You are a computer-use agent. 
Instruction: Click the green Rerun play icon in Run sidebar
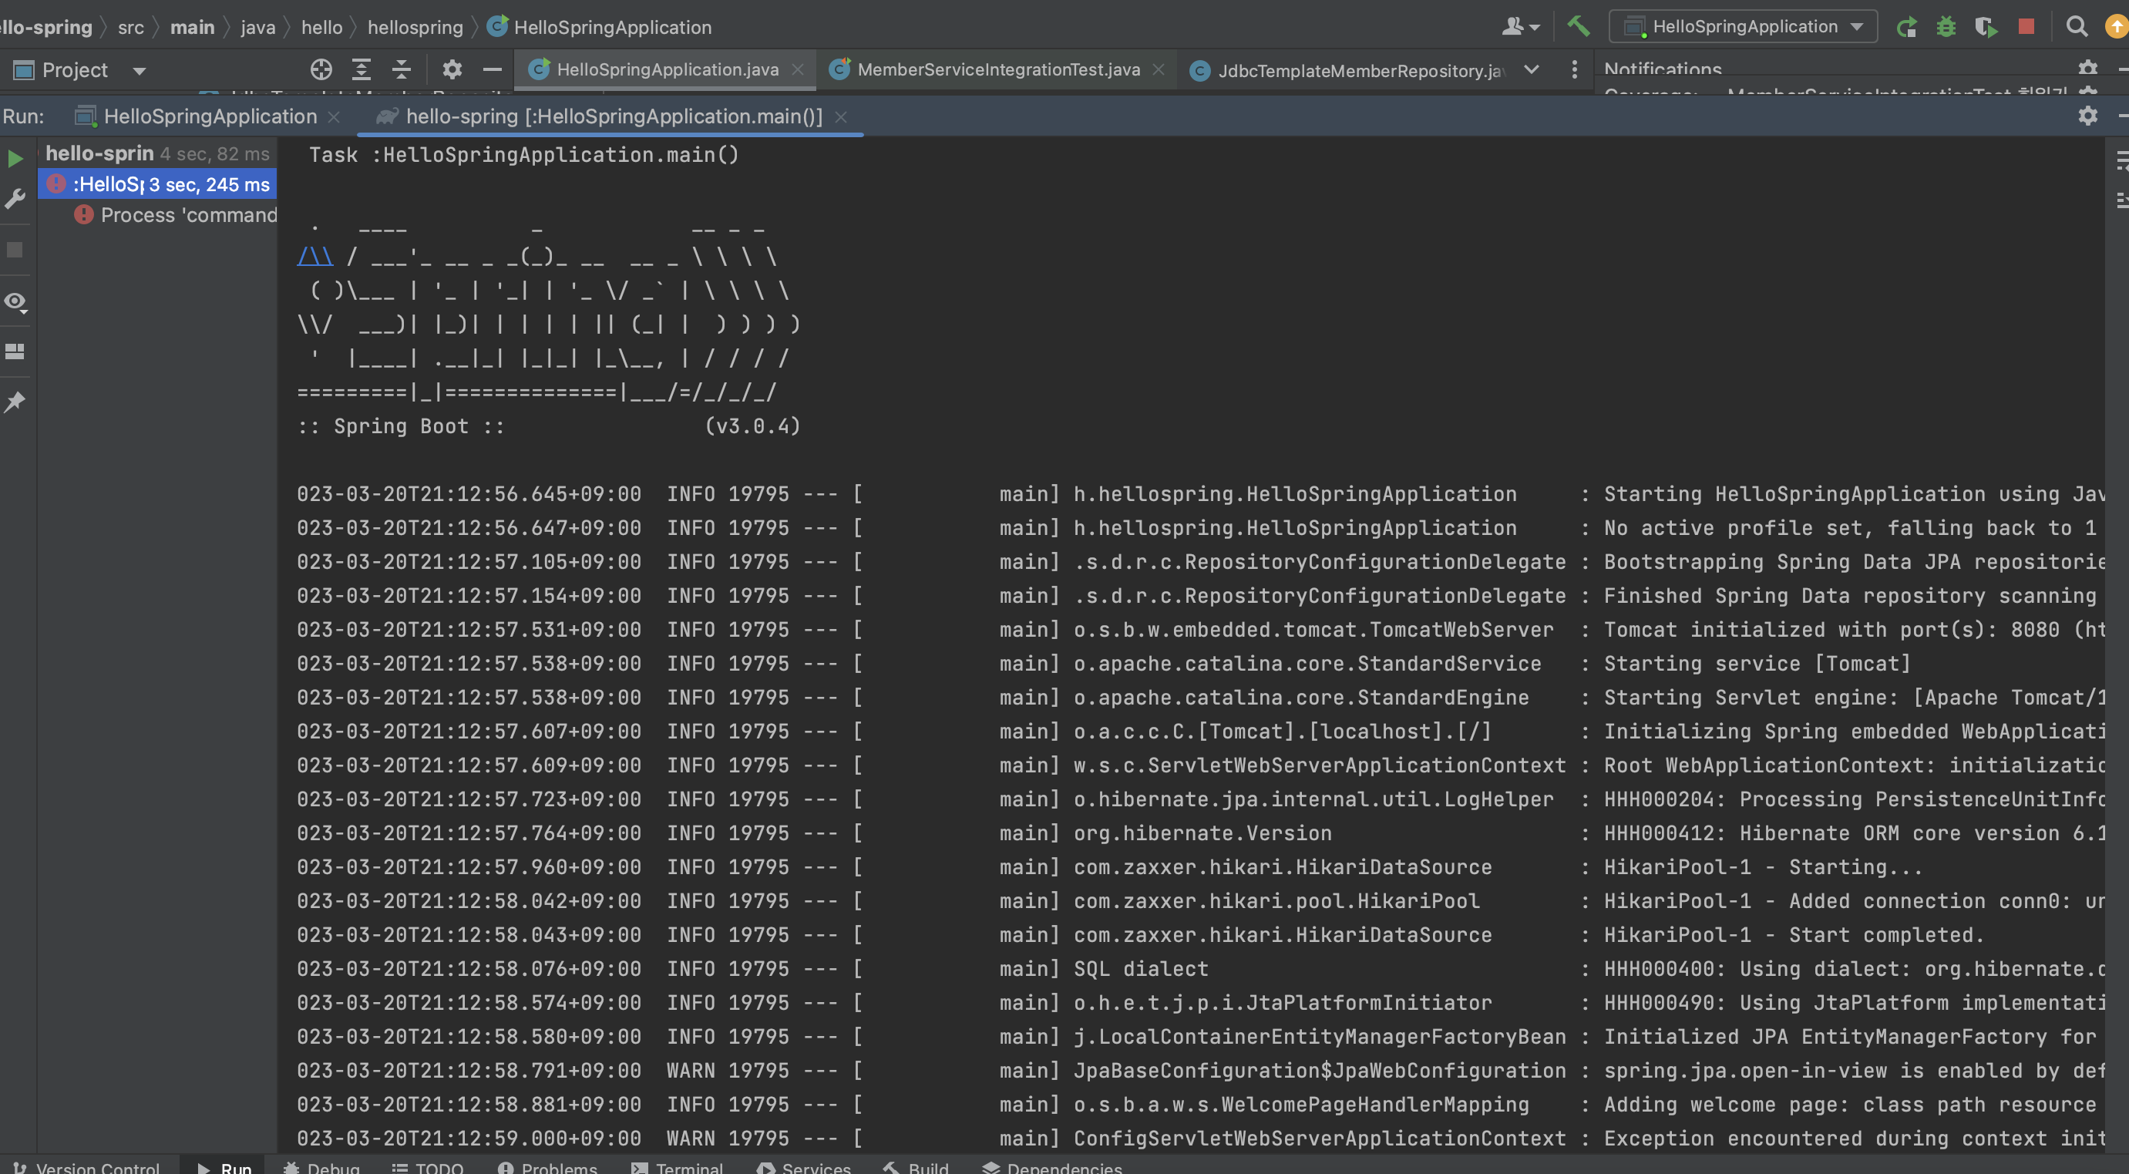coord(15,158)
